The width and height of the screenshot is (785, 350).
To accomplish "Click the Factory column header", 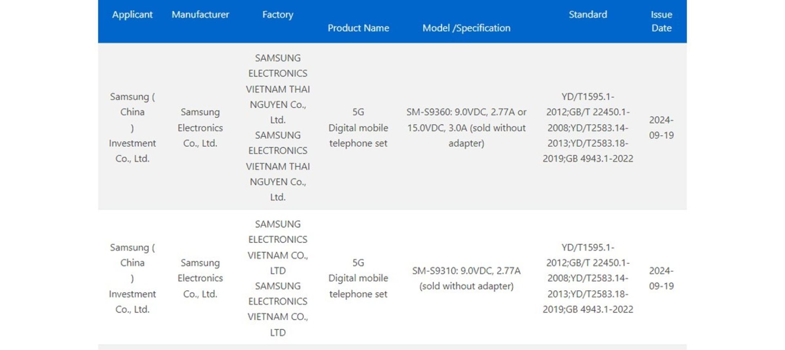I will pyautogui.click(x=278, y=15).
